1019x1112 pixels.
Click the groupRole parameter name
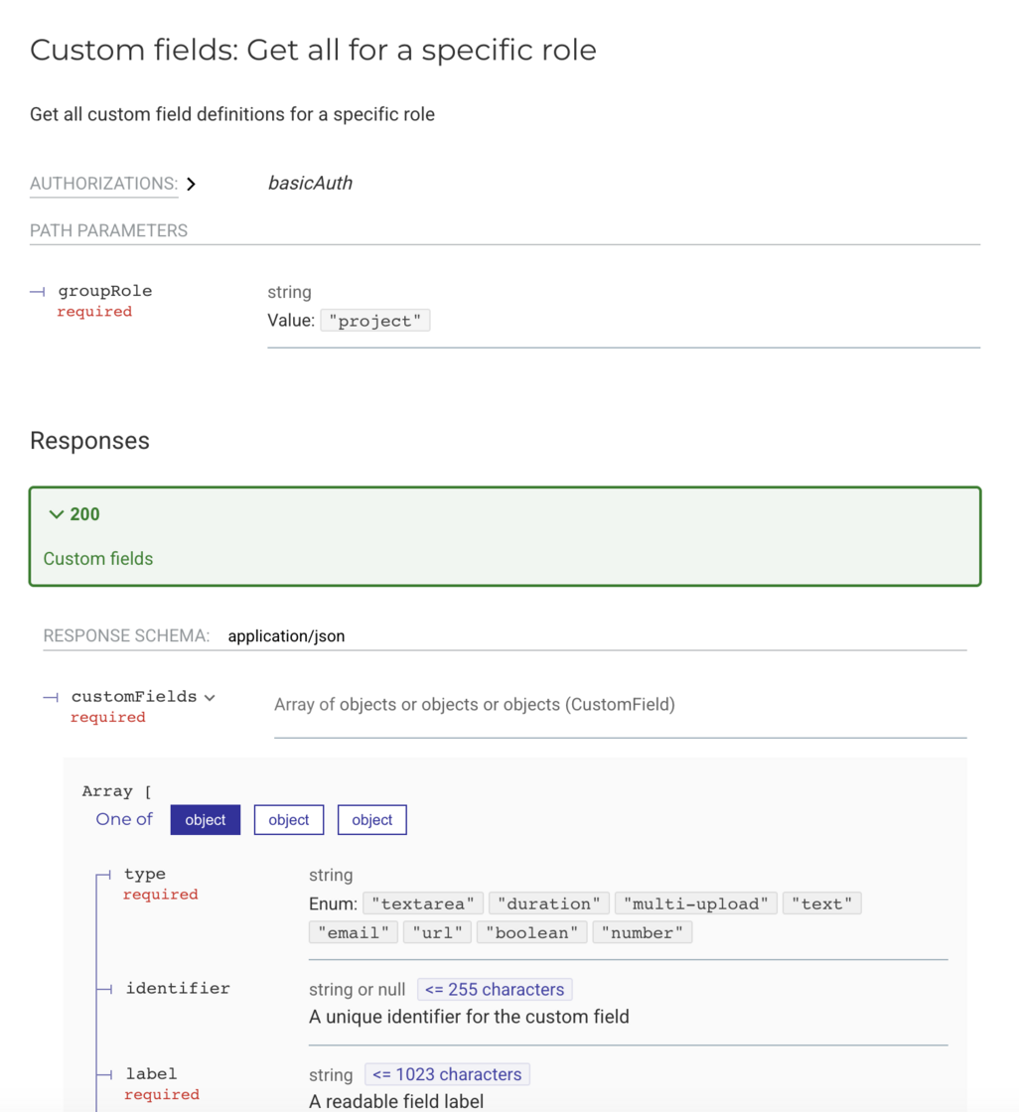(x=104, y=291)
